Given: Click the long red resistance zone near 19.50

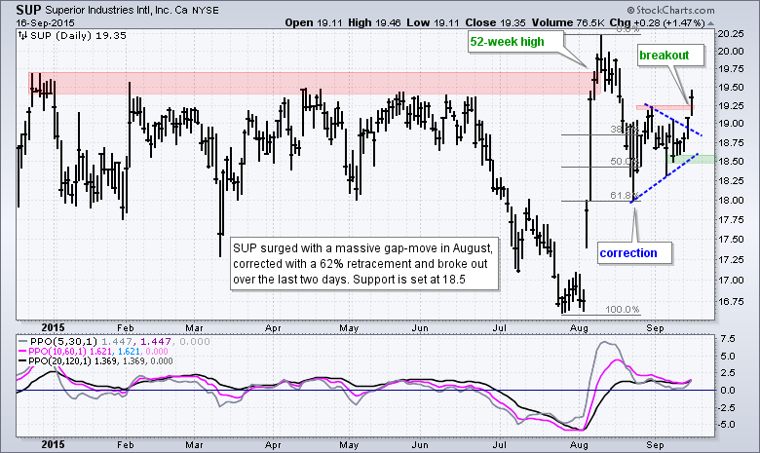Looking at the screenshot, I should (x=314, y=84).
